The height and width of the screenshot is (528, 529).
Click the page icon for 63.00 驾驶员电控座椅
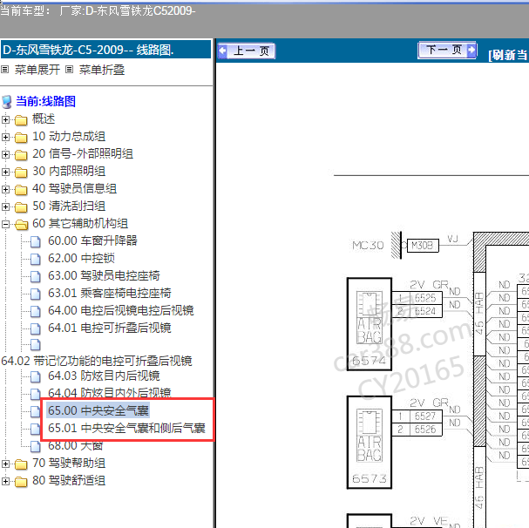click(x=36, y=276)
